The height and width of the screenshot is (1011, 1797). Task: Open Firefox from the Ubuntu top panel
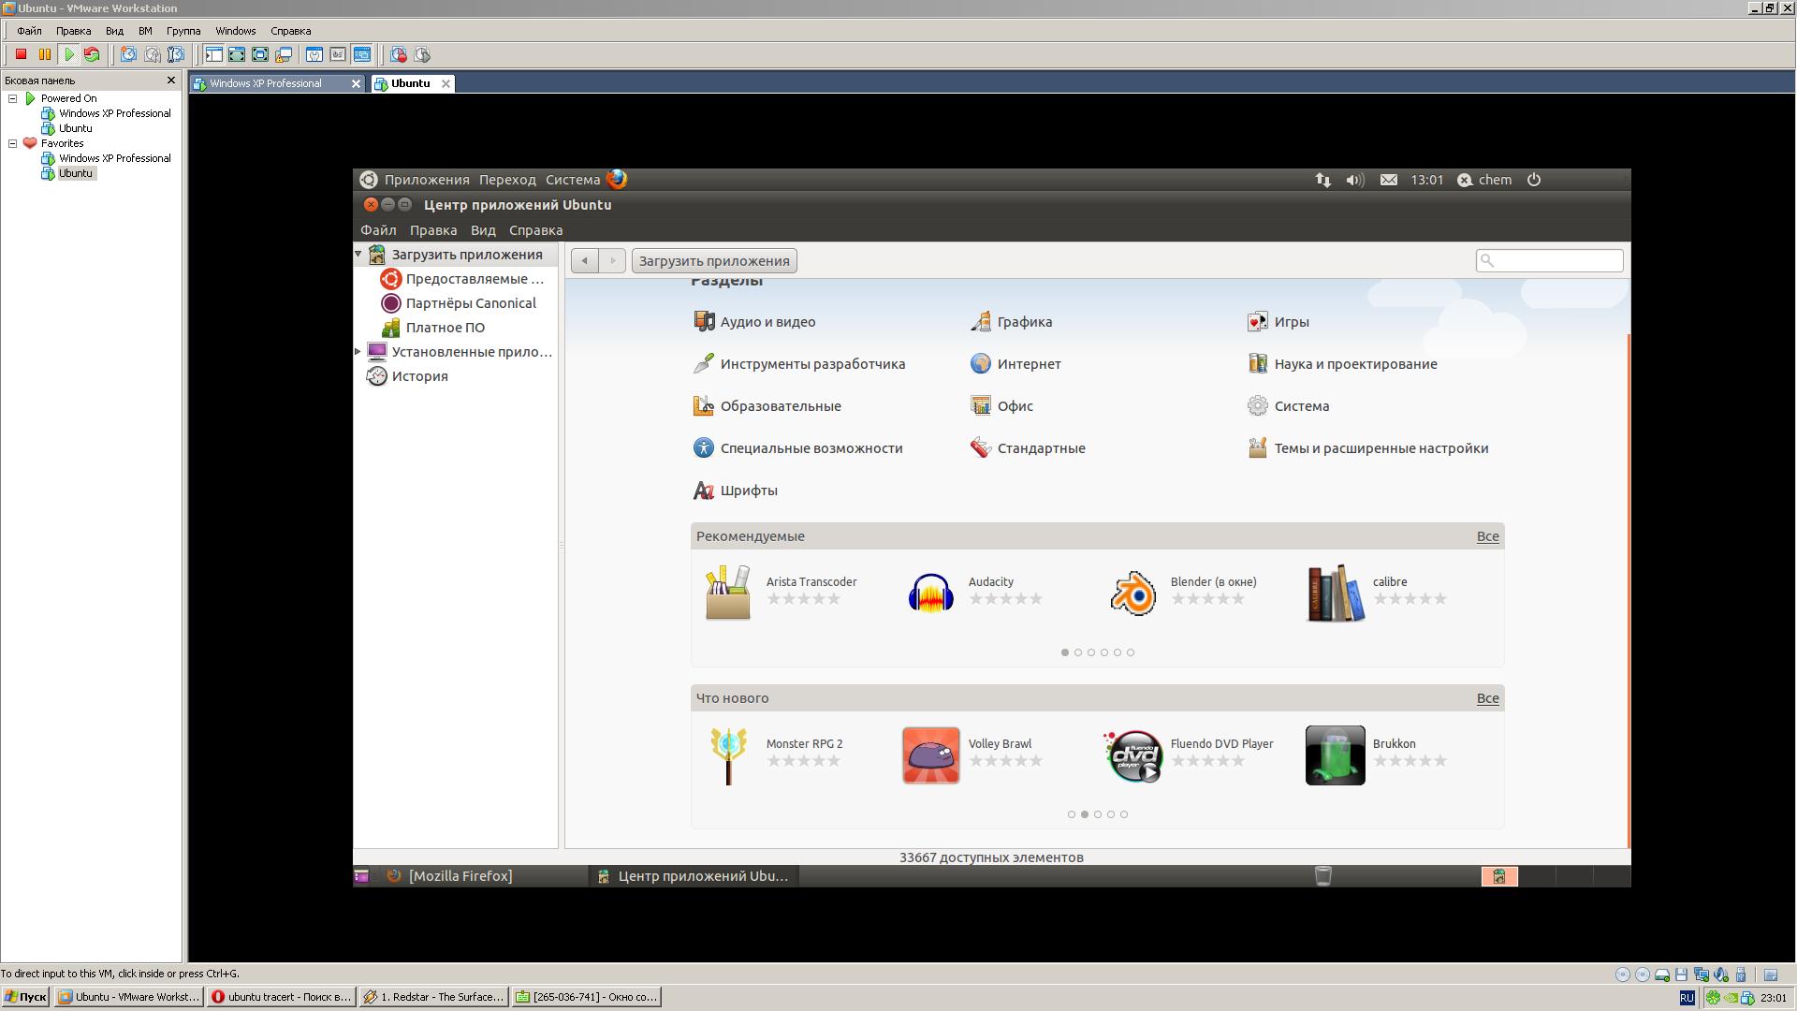pyautogui.click(x=617, y=179)
